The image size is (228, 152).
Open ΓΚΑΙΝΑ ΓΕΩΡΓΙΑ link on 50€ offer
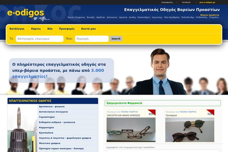[x=188, y=112]
